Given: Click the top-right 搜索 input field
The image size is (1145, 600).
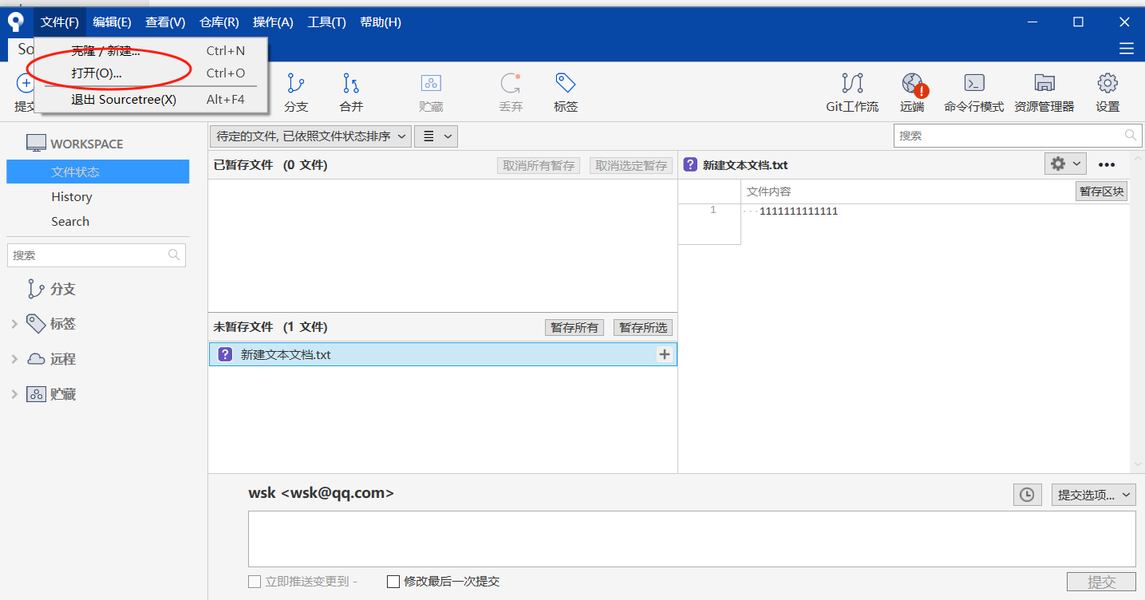Looking at the screenshot, I should tap(1018, 136).
